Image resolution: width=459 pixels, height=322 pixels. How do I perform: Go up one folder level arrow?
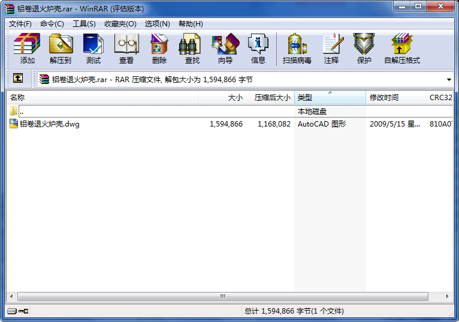(x=18, y=78)
